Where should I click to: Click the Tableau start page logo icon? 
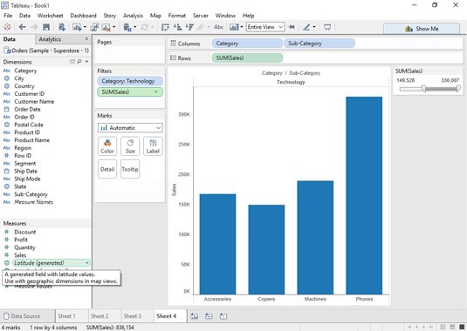tap(7, 27)
